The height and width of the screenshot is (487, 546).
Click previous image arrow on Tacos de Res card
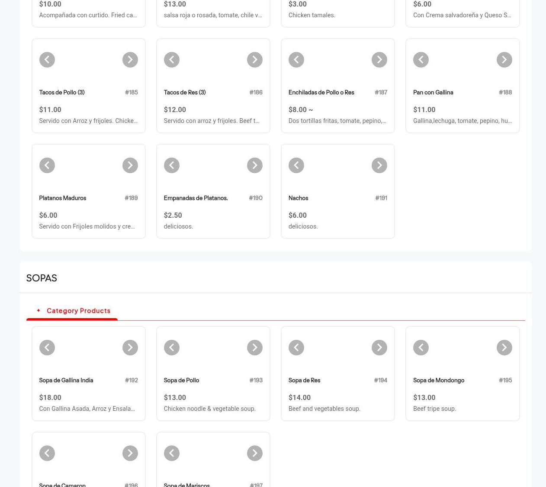coord(171,60)
